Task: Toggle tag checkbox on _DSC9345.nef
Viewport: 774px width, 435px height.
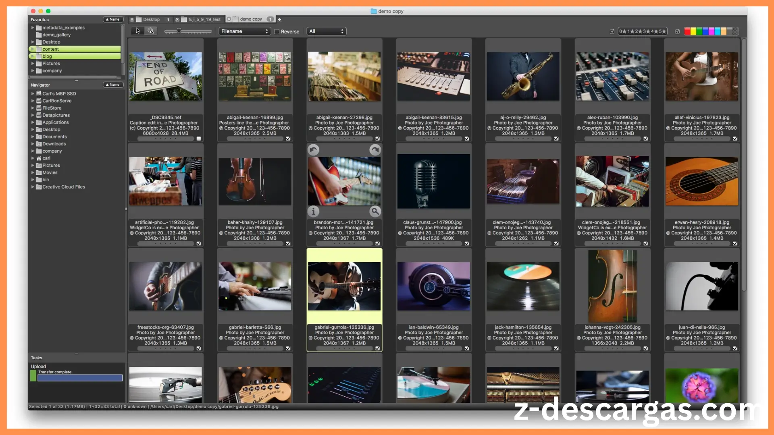Action: coord(199,139)
